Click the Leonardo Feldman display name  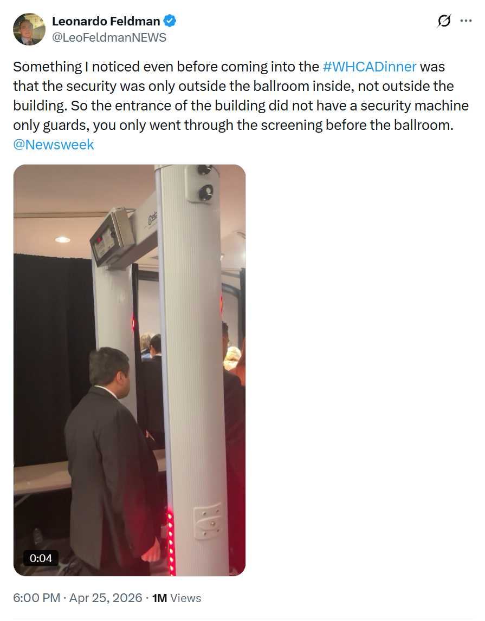[106, 21]
